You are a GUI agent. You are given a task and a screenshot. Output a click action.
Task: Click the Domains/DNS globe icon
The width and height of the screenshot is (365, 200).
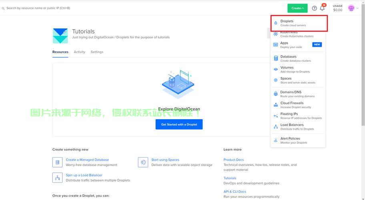[x=276, y=94]
